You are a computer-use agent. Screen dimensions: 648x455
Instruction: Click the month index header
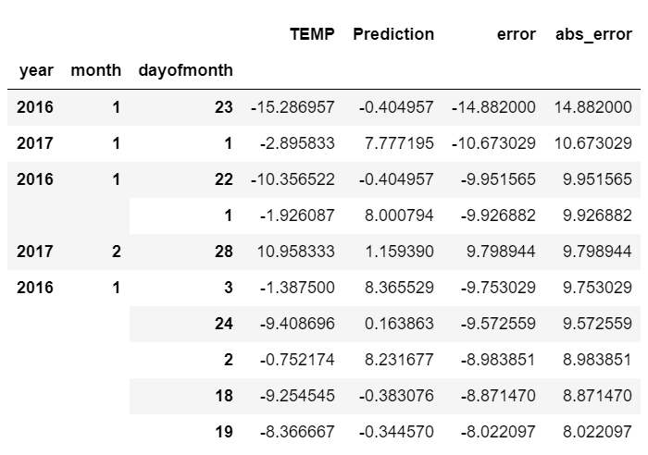pos(98,70)
